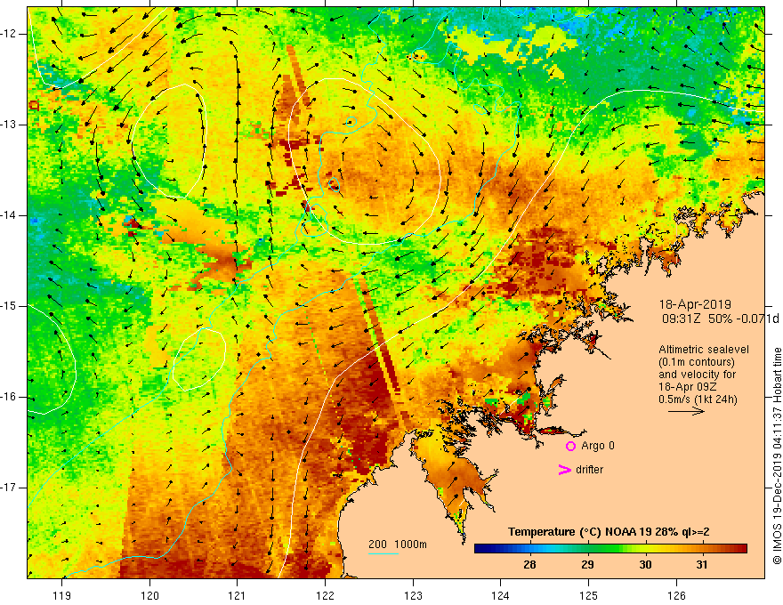Click the date label 18-Apr-2019
This screenshot has width=783, height=605.
click(x=695, y=304)
